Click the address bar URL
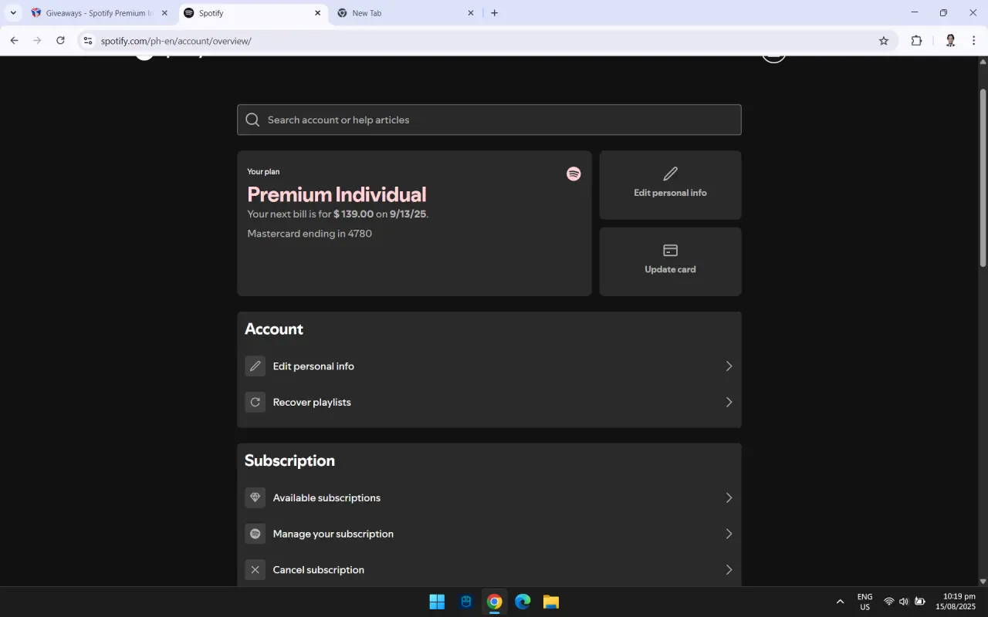Screen dimensions: 988x617 tap(176, 41)
